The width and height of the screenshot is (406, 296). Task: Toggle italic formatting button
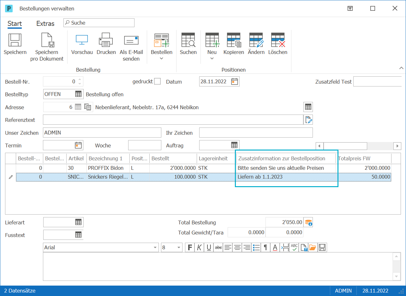point(199,248)
